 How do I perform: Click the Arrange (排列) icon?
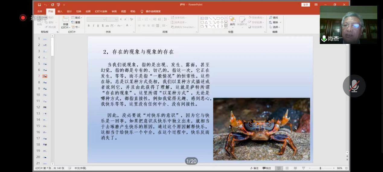232,21
